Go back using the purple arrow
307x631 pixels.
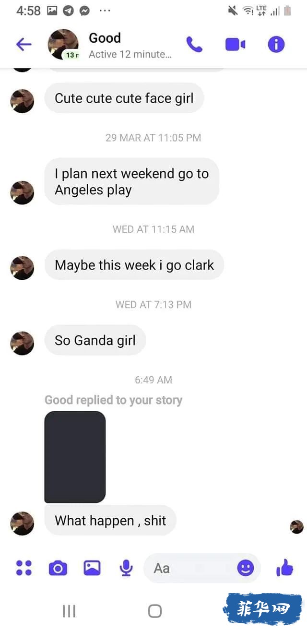pos(24,45)
